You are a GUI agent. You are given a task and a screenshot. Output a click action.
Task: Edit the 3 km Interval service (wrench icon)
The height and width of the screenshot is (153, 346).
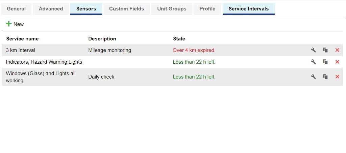(x=313, y=50)
